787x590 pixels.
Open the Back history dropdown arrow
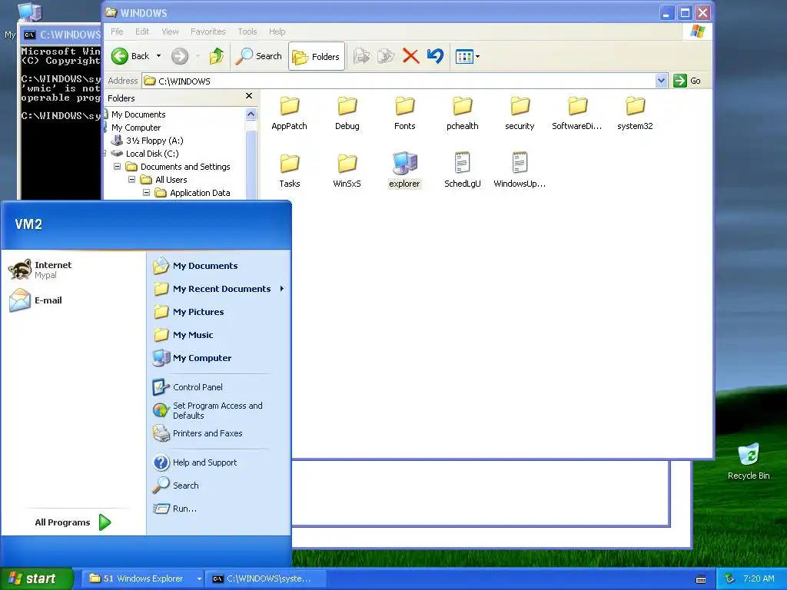tap(158, 56)
